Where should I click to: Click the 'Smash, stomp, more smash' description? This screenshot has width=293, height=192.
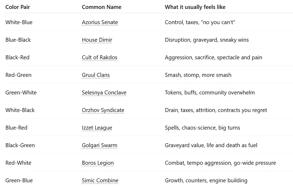[x=198, y=75]
